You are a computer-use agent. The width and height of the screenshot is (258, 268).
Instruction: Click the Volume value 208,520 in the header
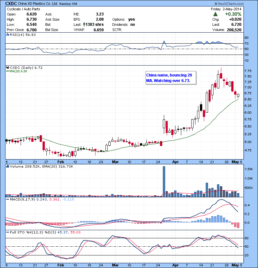[234, 30]
